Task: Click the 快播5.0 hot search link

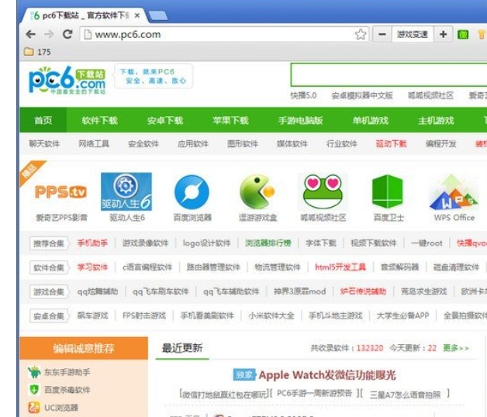Action: click(x=303, y=95)
